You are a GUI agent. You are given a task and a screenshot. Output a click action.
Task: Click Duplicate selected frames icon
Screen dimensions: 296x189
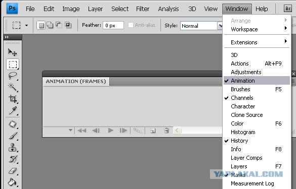pyautogui.click(x=153, y=131)
